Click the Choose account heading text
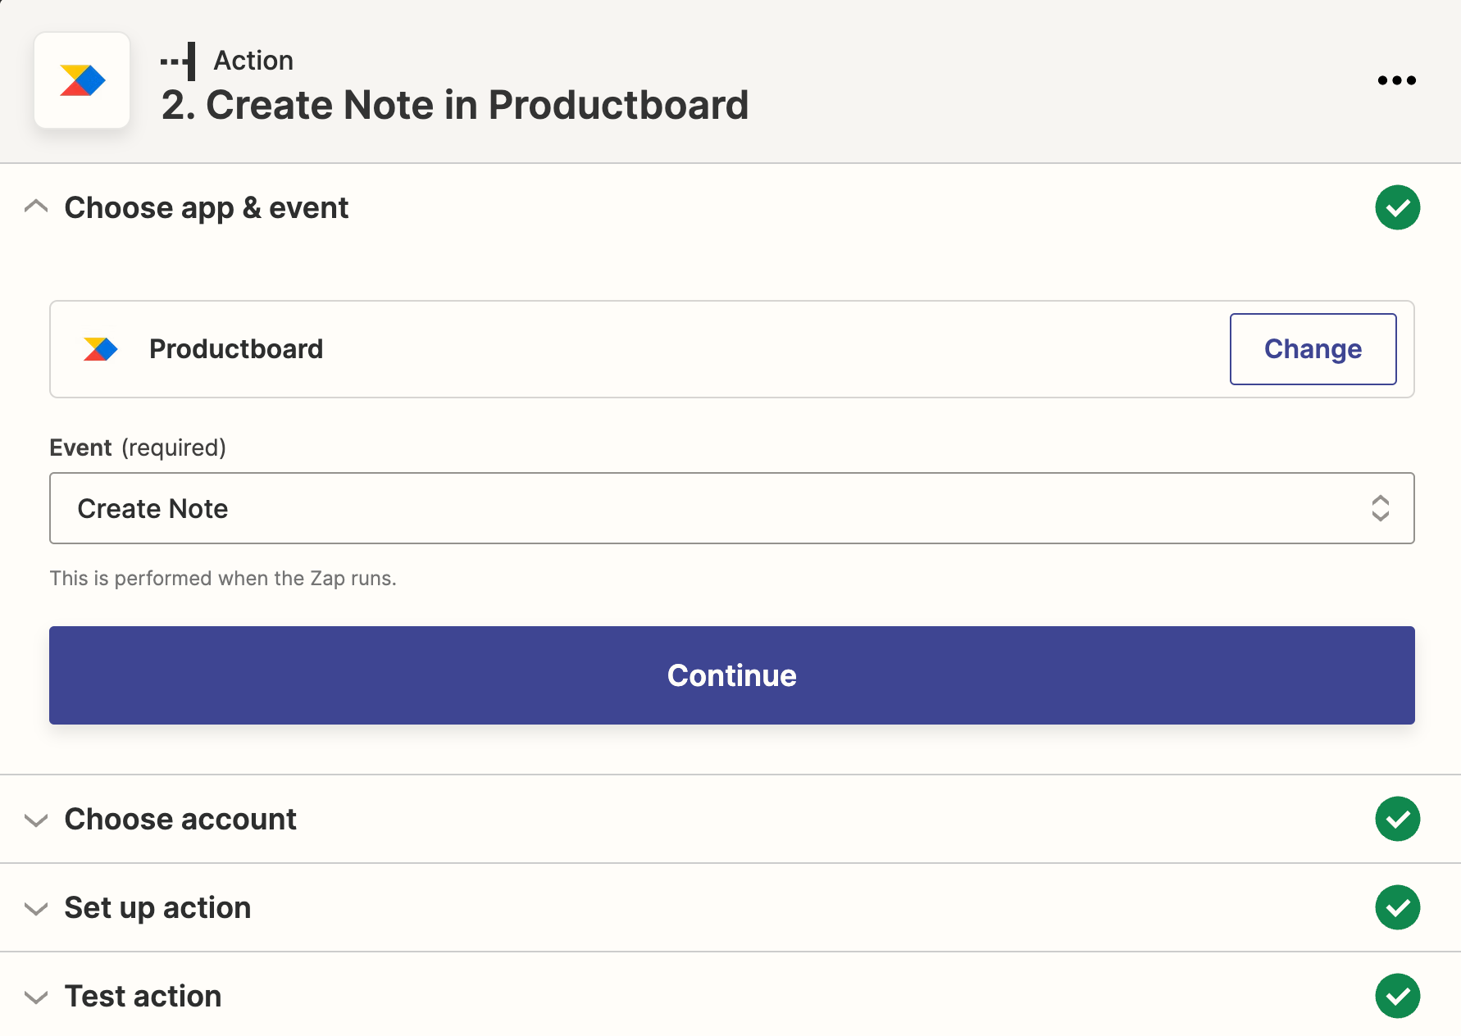 coord(180,820)
